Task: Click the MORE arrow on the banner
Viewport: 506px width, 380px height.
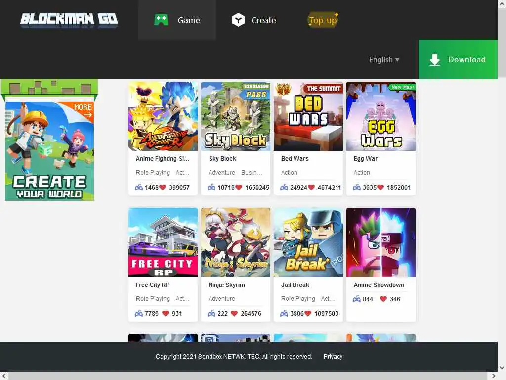Action: click(83, 110)
